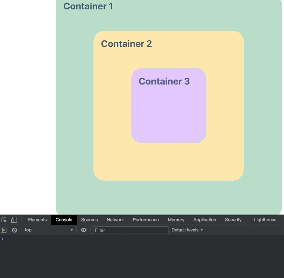Switch to the Memory tab
This screenshot has width=284, height=278.
176,220
